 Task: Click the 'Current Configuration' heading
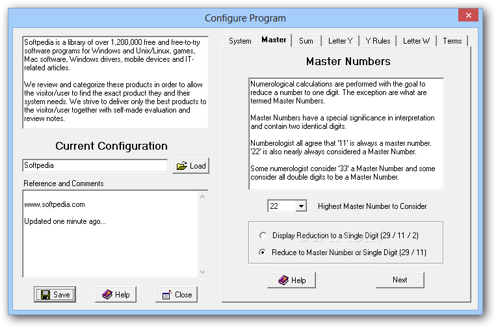pos(111,146)
